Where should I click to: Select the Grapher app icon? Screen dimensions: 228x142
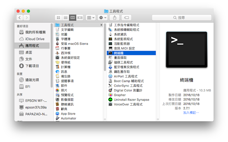110,95
